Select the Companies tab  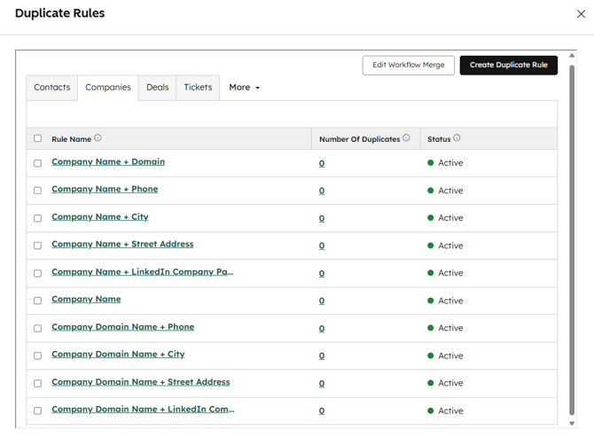[x=108, y=88]
